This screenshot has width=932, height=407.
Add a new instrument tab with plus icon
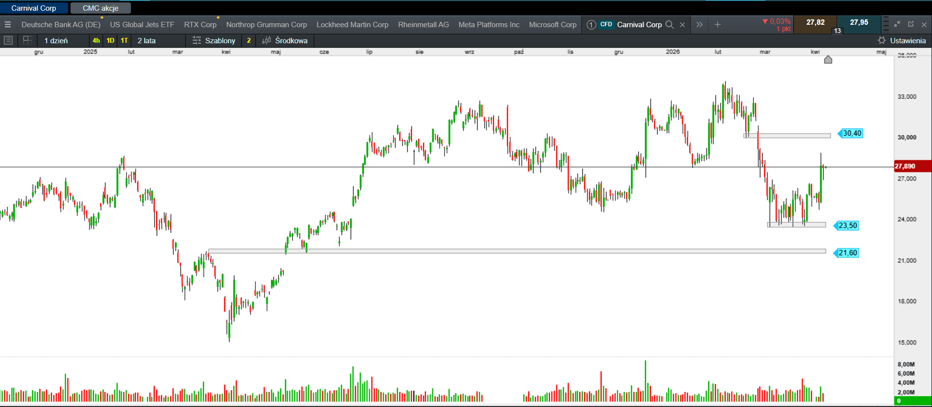[x=717, y=25]
